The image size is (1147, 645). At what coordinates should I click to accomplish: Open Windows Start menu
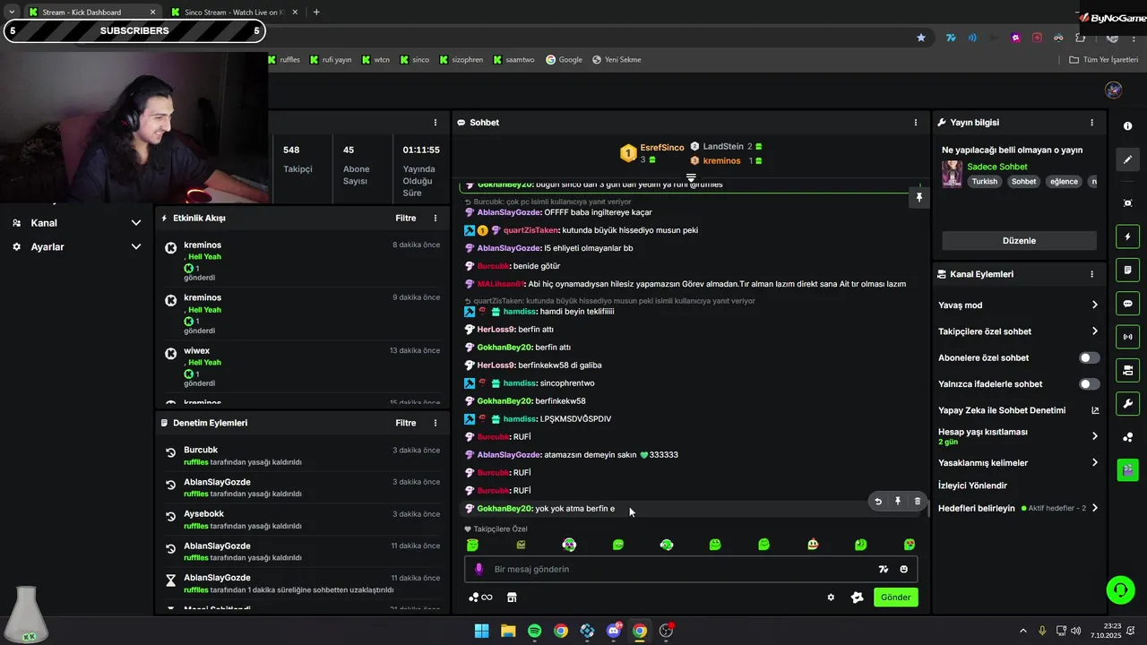click(481, 631)
